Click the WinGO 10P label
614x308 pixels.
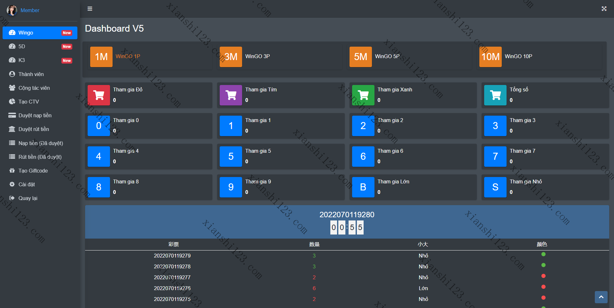pos(518,56)
